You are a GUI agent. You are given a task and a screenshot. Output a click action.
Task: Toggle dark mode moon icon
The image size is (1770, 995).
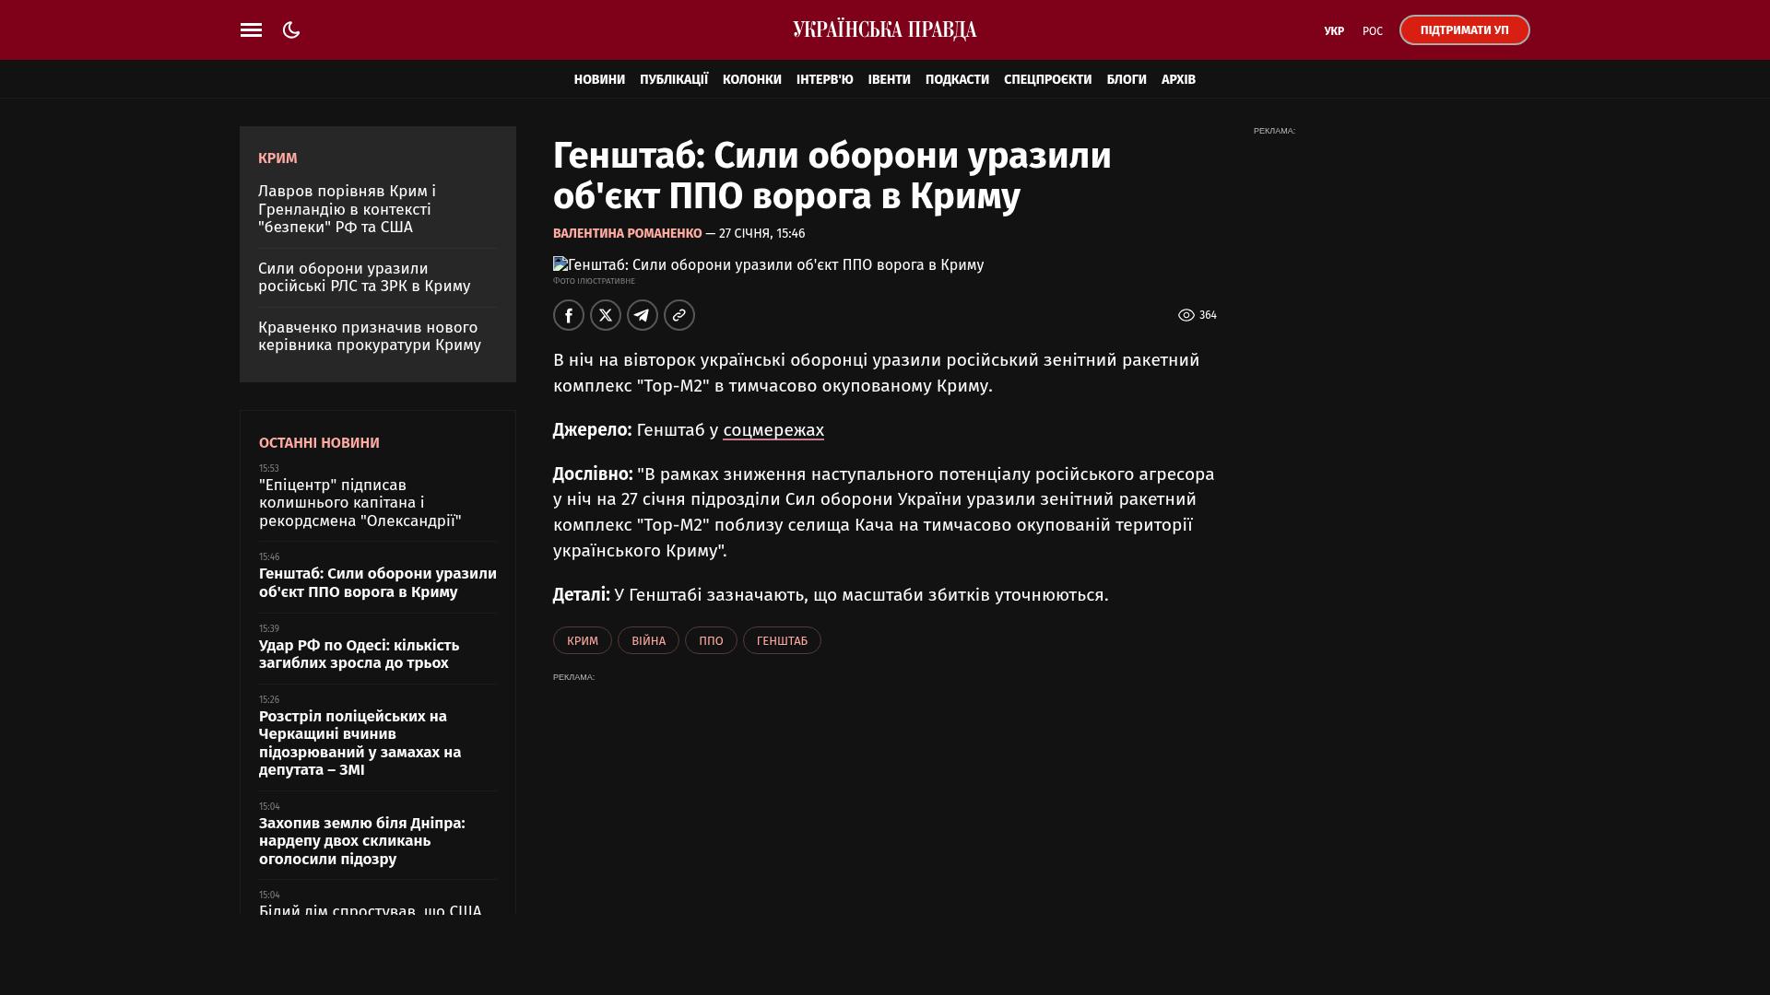click(291, 30)
